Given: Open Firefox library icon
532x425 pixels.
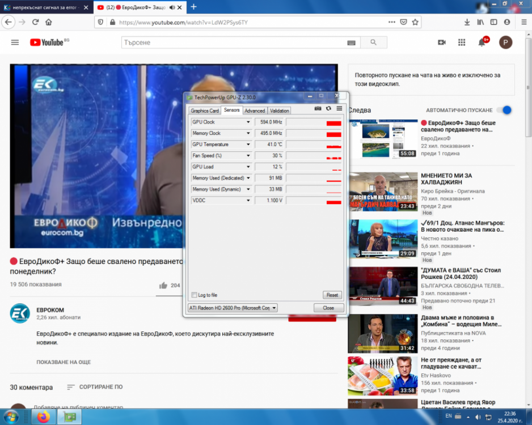Looking at the screenshot, I should tap(480, 22).
